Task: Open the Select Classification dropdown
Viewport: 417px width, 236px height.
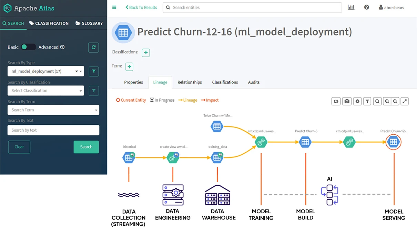Action: pos(45,91)
